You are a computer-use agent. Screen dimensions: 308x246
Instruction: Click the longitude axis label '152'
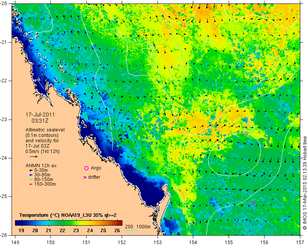(122, 243)
